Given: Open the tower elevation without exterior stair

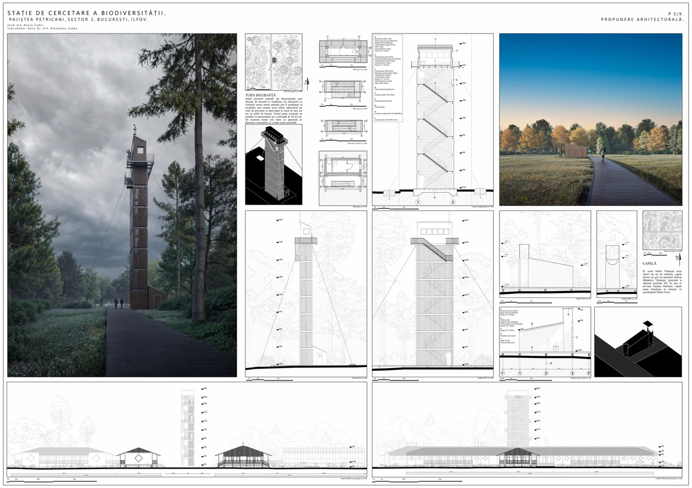Looking at the screenshot, I should pos(306,294).
